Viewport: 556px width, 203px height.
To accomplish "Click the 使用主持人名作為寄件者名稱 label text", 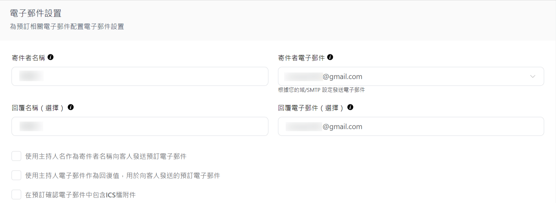I will pyautogui.click(x=106, y=156).
